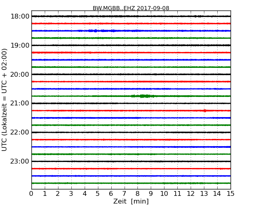
Task: Select x-axis tick label 3
Action: (x=71, y=193)
